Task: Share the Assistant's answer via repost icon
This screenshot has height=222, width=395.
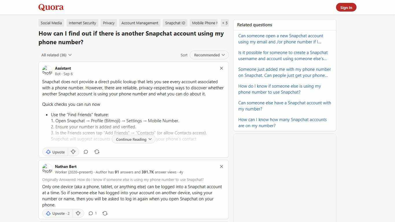Action: click(97, 151)
